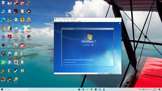Show hidden system tray icons
The image size is (162, 91).
[x=138, y=89]
